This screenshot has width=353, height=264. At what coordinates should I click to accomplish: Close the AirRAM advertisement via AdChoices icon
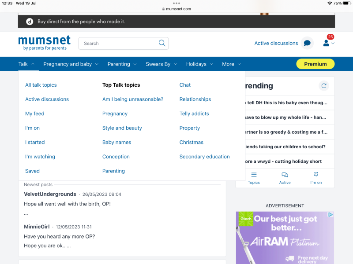point(330,215)
